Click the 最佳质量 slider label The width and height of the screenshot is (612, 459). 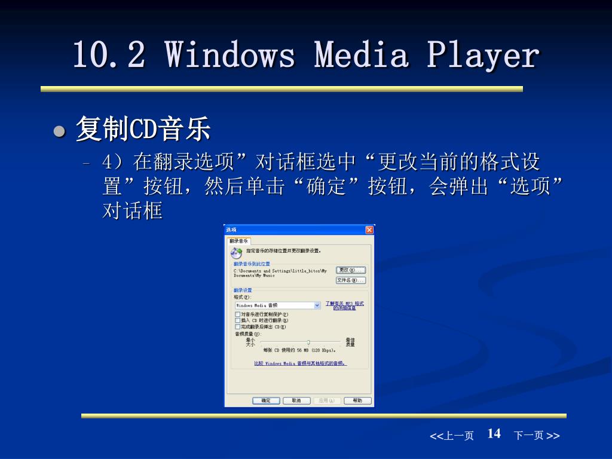[x=350, y=342]
